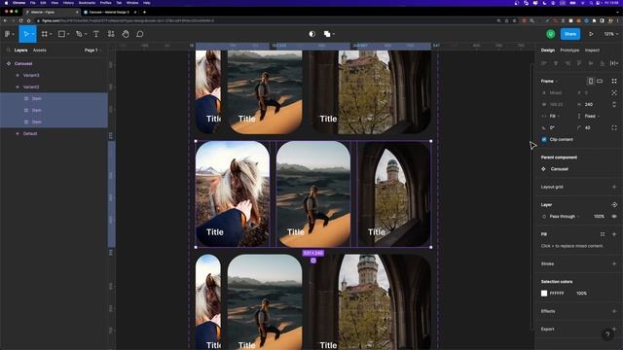This screenshot has width=623, height=350.
Task: Open the Bookmarks menu in menu bar
Action: pyautogui.click(x=87, y=3)
